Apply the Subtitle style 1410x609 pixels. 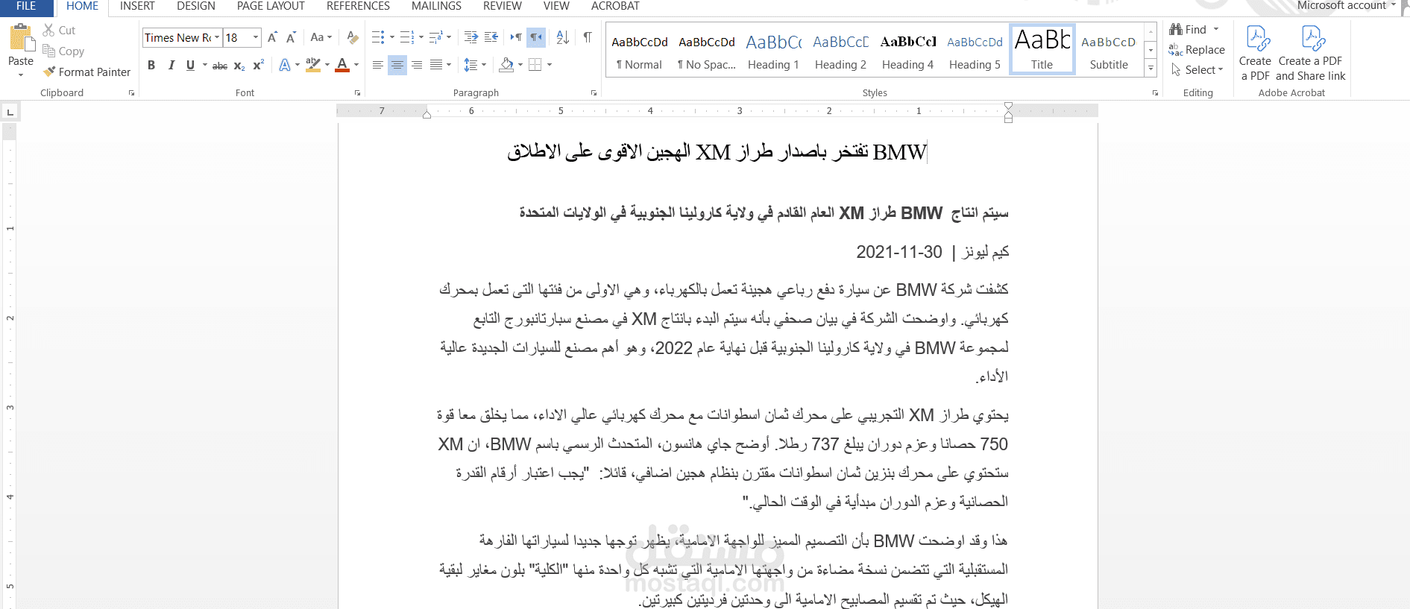click(1109, 50)
